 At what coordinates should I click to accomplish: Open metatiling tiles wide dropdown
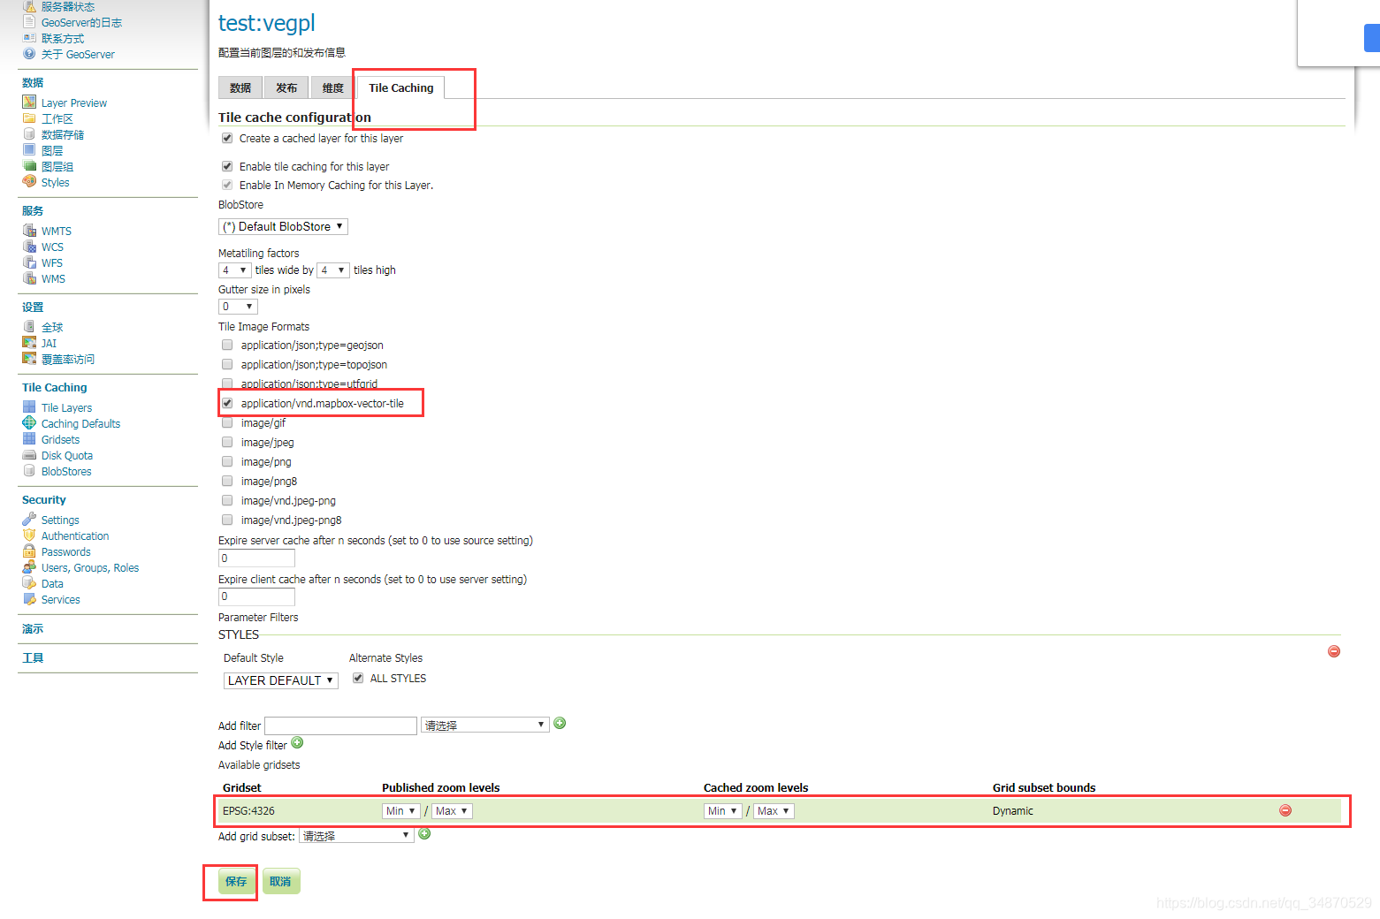tap(234, 270)
